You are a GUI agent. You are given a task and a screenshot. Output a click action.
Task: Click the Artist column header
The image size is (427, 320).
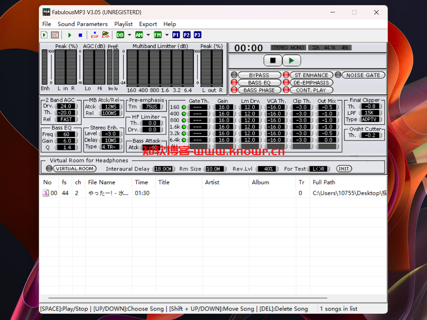pos(226,182)
